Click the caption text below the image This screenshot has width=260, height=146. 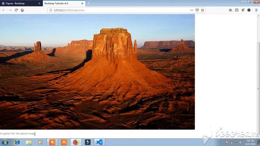click(x=17, y=133)
